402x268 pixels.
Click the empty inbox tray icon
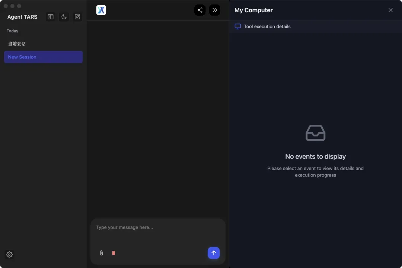point(315,133)
